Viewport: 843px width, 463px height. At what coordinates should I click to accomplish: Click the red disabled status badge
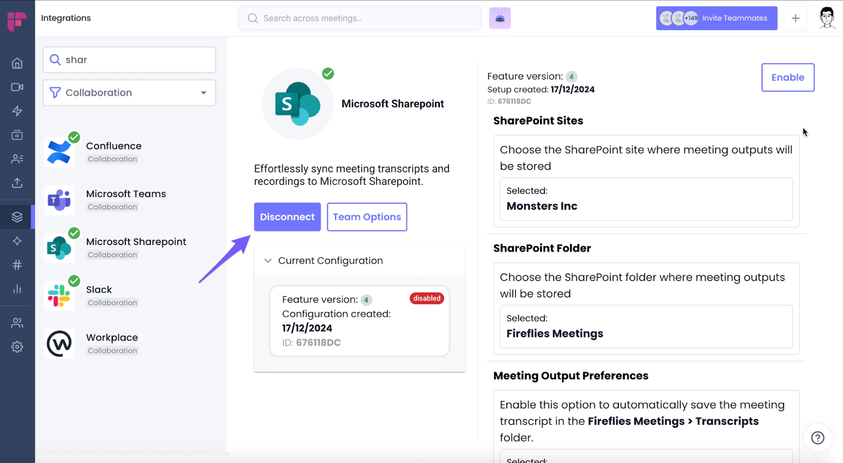tap(427, 298)
